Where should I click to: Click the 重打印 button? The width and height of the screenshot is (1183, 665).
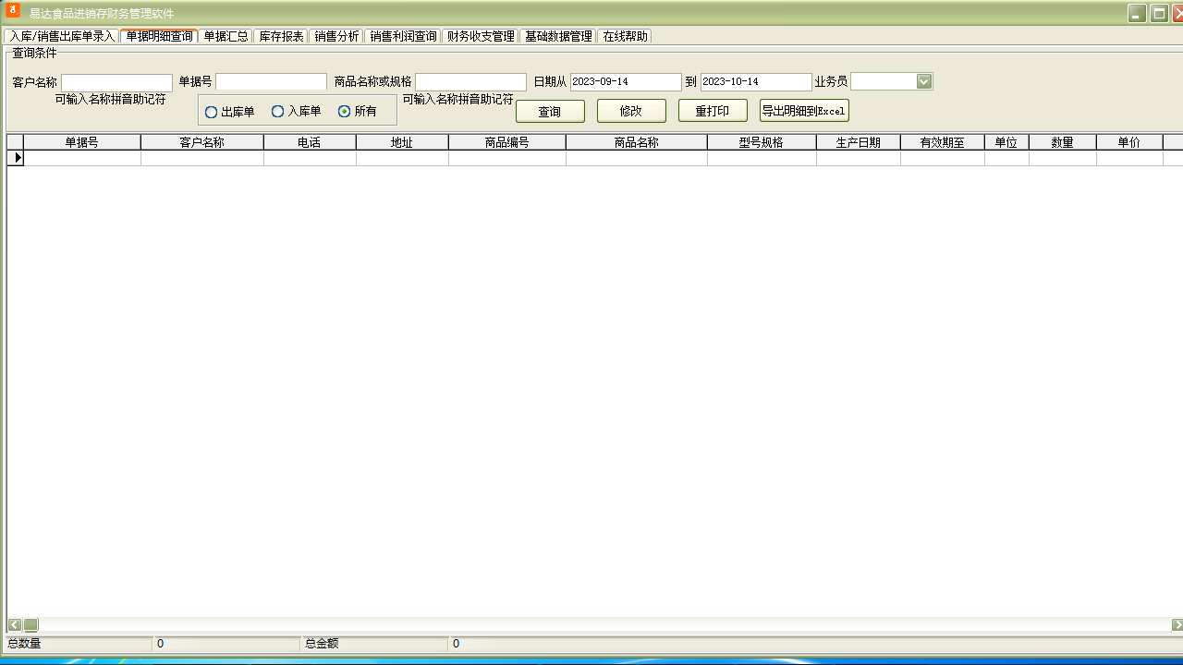[713, 111]
